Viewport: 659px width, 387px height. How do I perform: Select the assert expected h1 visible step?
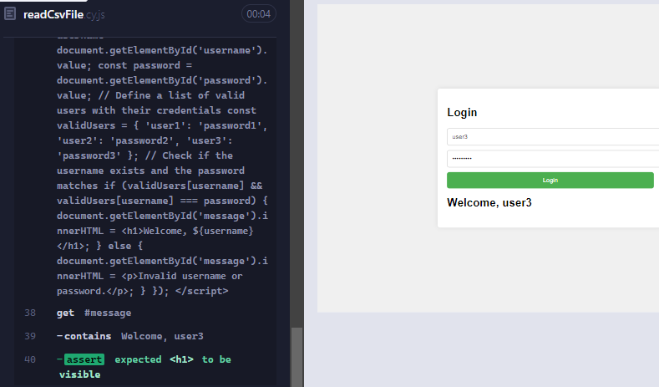(x=145, y=367)
